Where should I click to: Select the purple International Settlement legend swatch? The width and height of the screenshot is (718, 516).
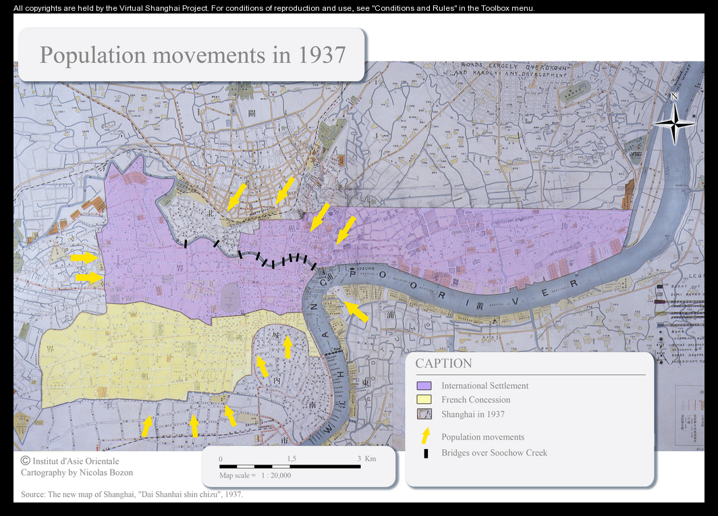pyautogui.click(x=424, y=386)
